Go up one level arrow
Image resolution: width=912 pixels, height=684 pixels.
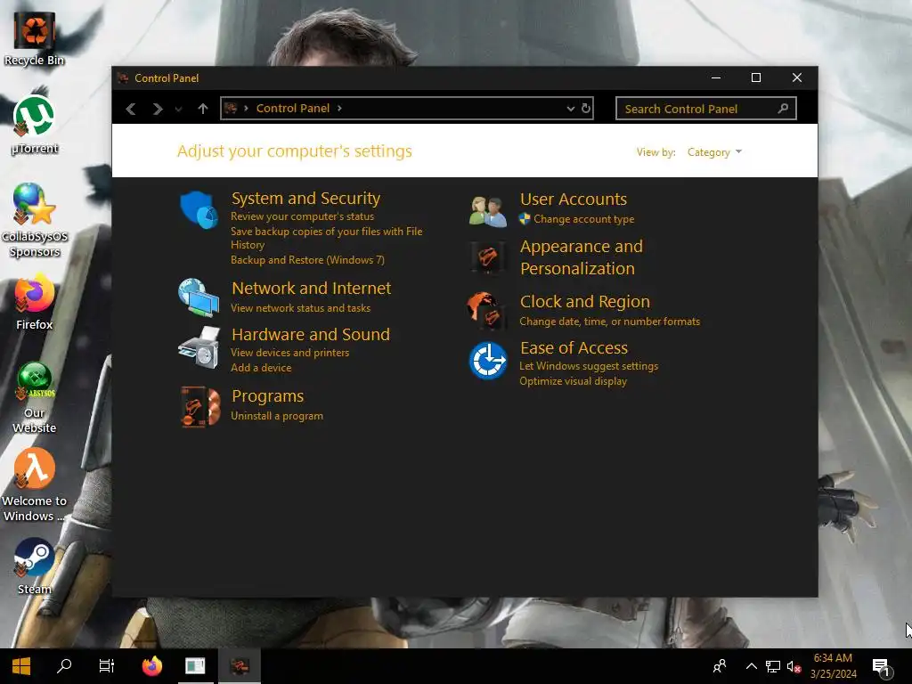coord(202,109)
